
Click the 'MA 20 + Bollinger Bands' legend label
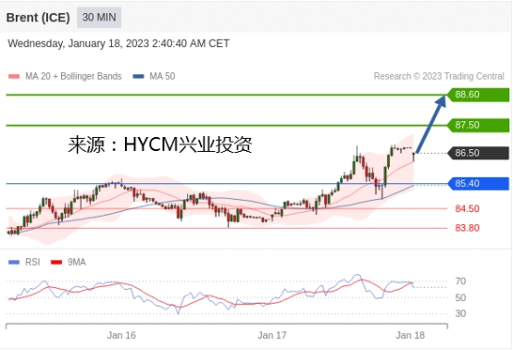tap(73, 76)
